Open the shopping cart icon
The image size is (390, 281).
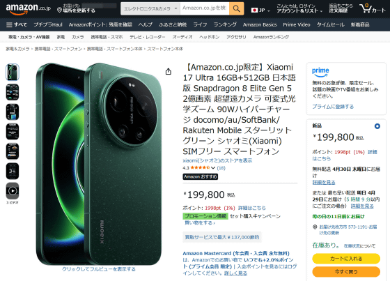pyautogui.click(x=365, y=8)
